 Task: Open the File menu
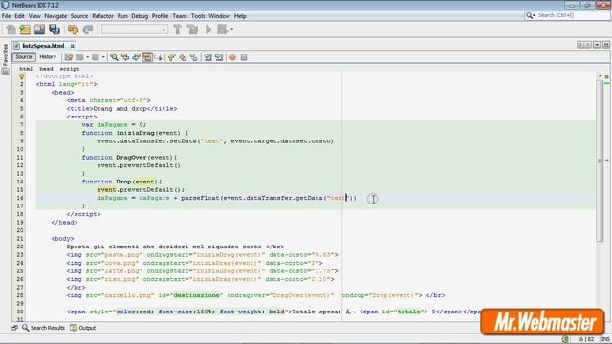click(7, 16)
